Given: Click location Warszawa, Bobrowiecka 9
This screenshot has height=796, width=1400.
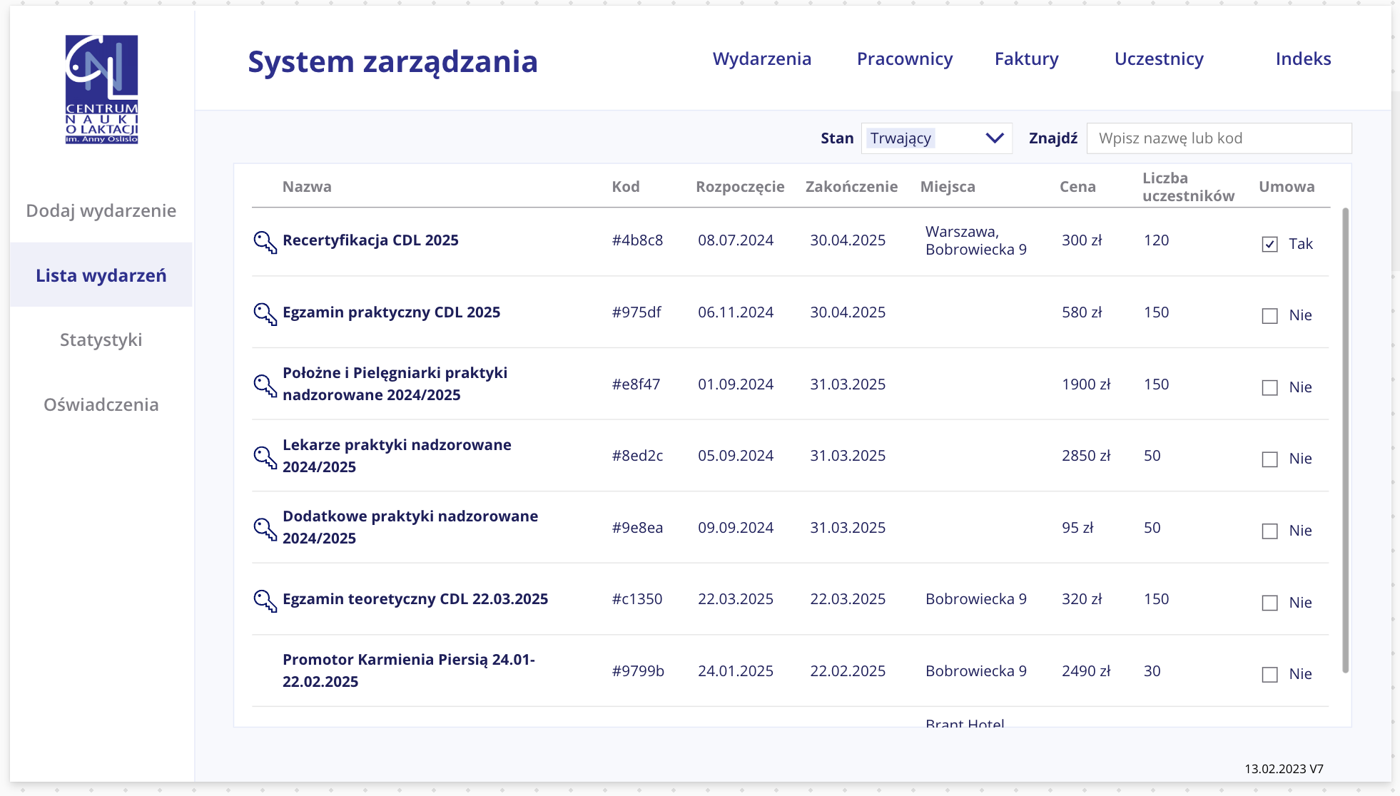Looking at the screenshot, I should [976, 240].
